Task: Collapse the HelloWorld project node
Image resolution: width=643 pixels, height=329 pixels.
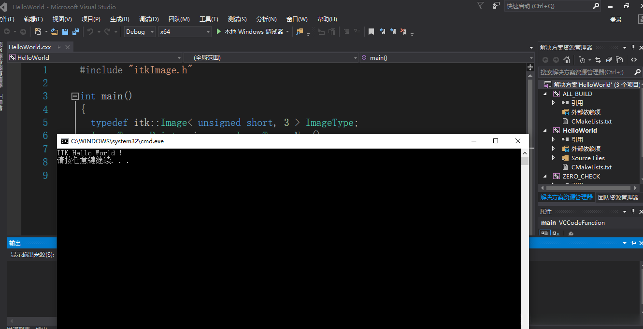Action: click(x=545, y=130)
